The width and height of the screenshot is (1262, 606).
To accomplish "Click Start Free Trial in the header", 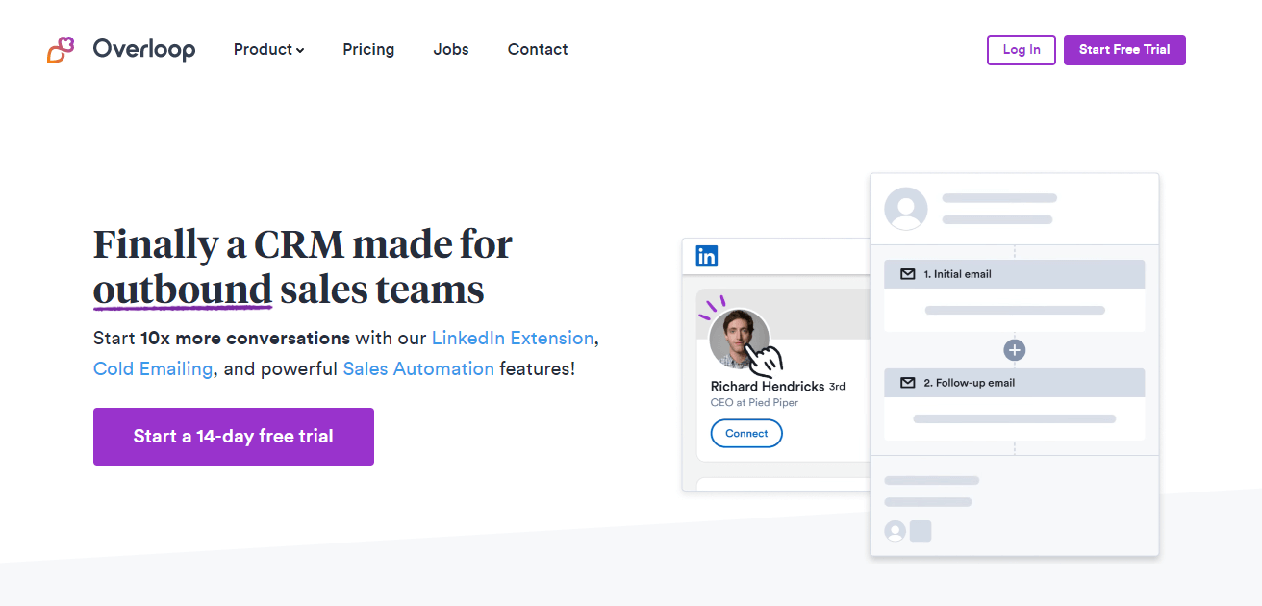I will (x=1124, y=50).
